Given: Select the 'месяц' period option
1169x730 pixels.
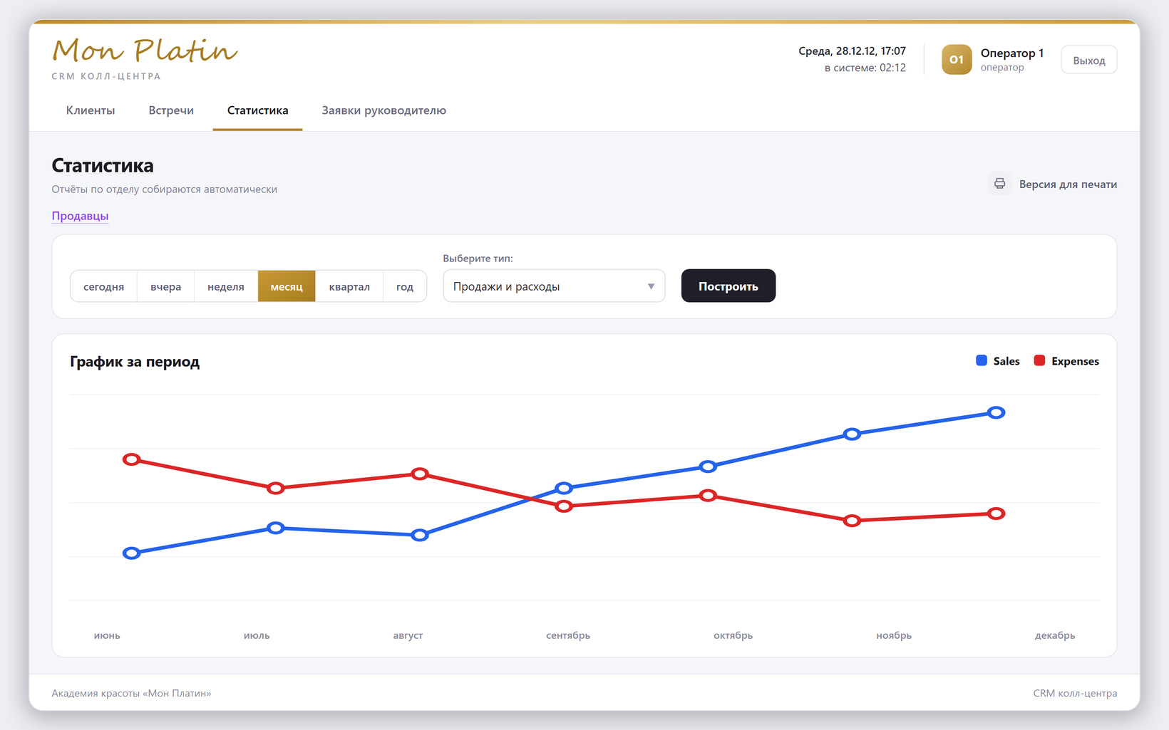Looking at the screenshot, I should [x=287, y=286].
